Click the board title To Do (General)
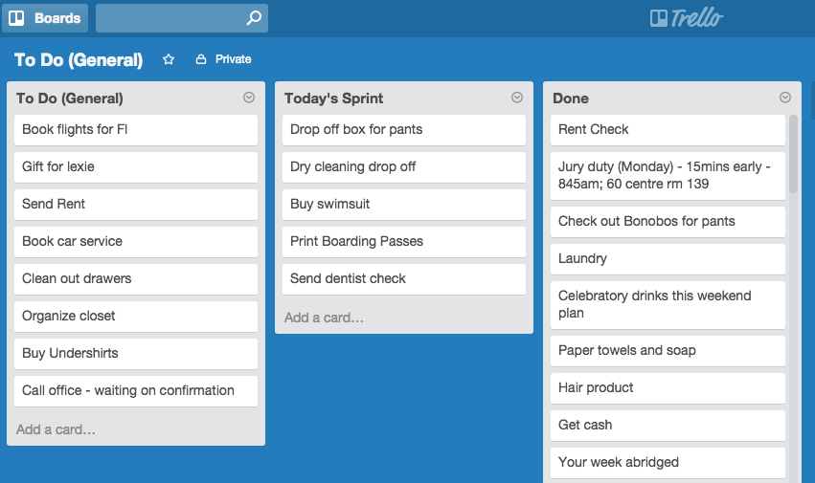 [x=79, y=59]
